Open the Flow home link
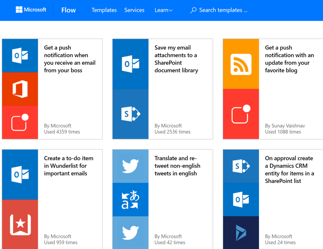Viewport: 323px width, 249px height. click(68, 10)
